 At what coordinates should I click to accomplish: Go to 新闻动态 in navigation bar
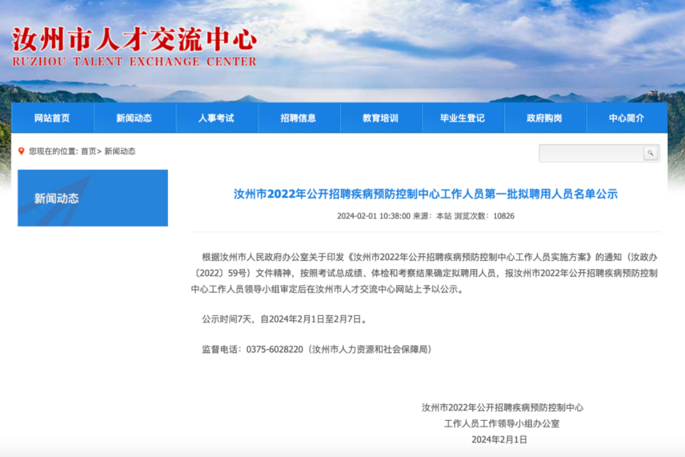134,118
